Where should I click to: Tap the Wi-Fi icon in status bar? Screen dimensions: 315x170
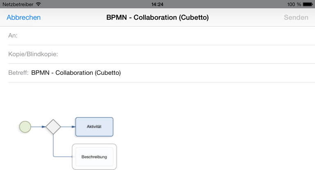[x=39, y=4]
